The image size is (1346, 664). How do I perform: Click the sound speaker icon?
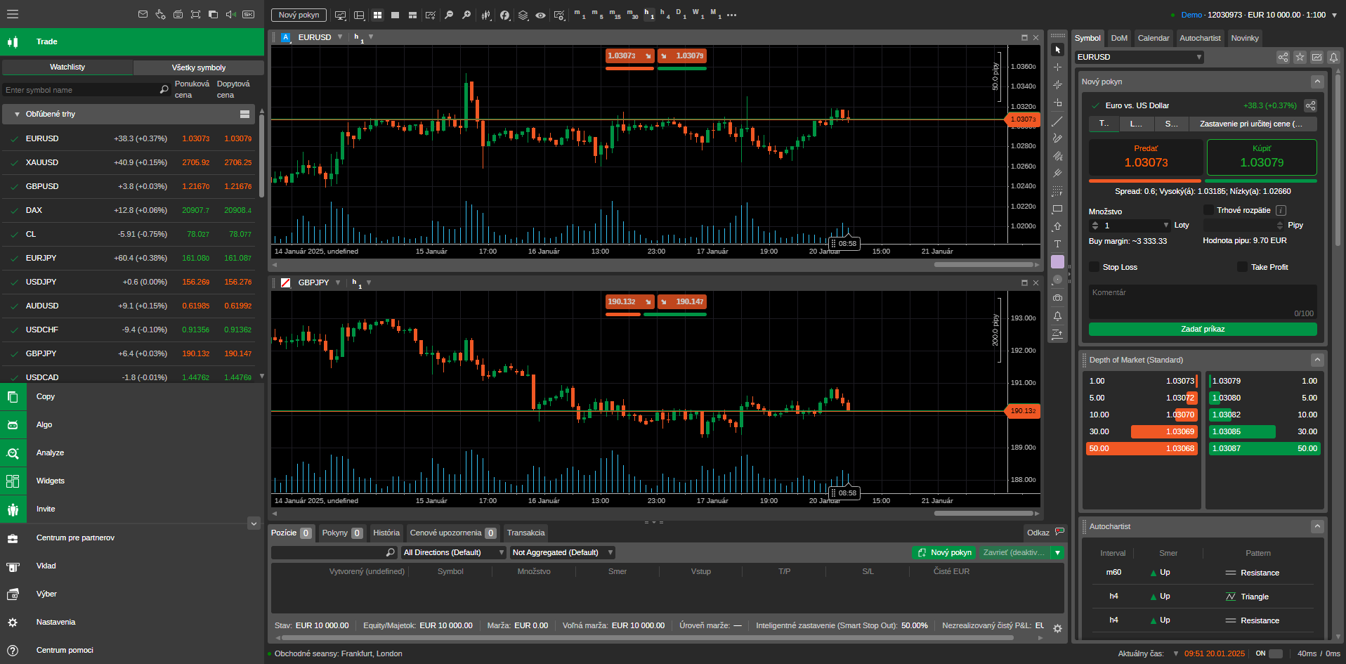point(230,14)
